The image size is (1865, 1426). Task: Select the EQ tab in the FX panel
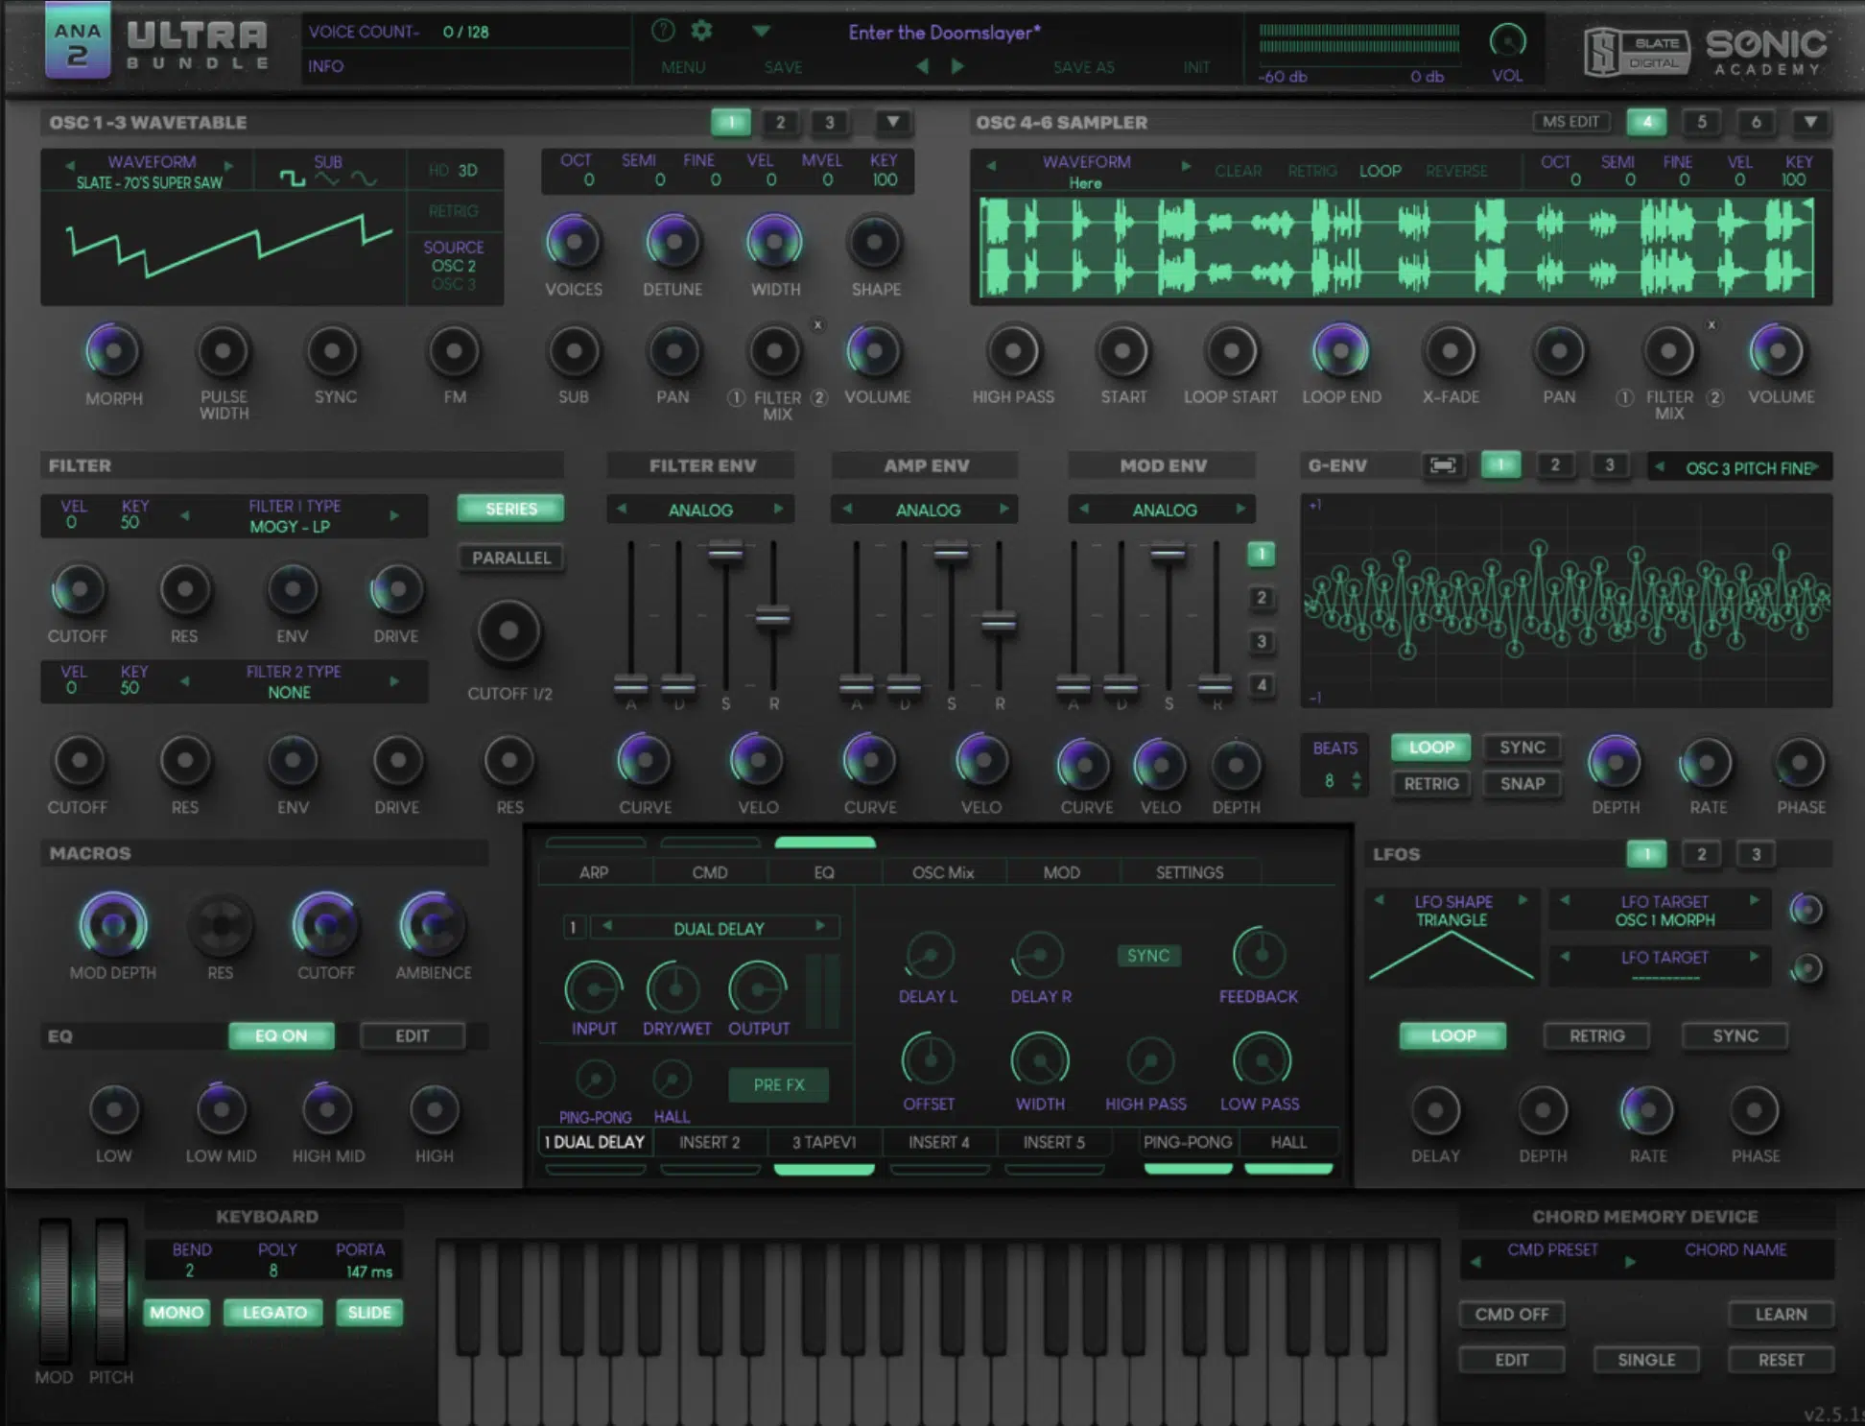pos(823,871)
